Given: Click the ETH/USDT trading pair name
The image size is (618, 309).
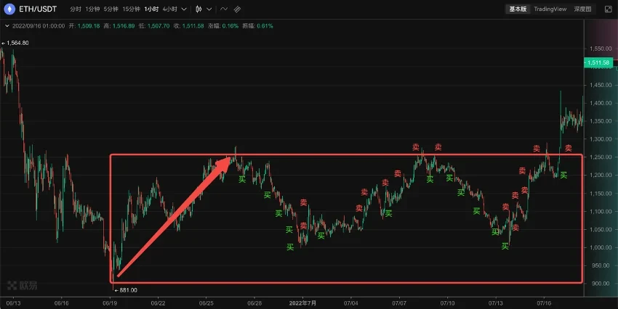Looking at the screenshot, I should 38,9.
